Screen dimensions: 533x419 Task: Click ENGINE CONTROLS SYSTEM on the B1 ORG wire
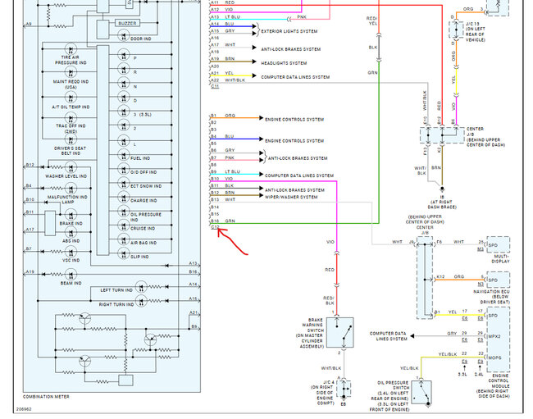[294, 120]
